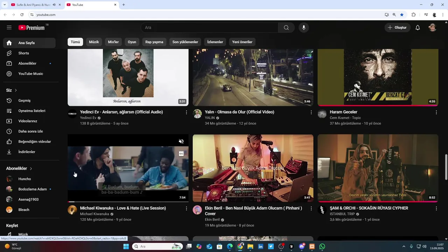Open WhatsApp from the taskbar
This screenshot has width=448, height=252.
322,246
